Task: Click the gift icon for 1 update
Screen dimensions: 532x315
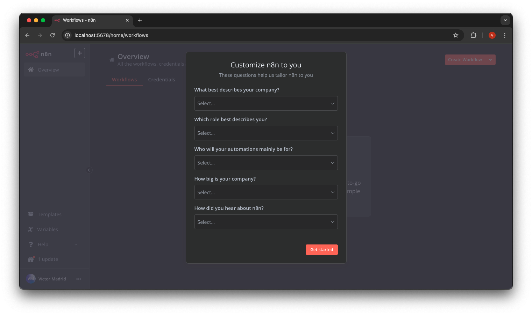Action: [31, 259]
